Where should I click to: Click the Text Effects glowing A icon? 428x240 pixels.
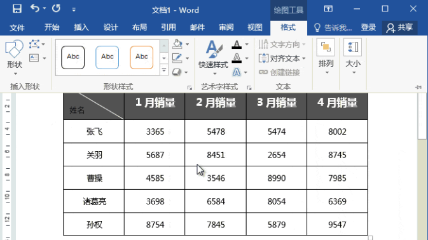pos(237,72)
